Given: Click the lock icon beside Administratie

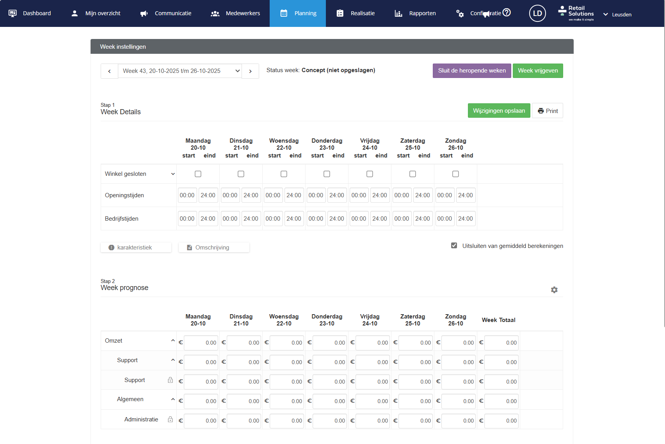Looking at the screenshot, I should click(171, 419).
